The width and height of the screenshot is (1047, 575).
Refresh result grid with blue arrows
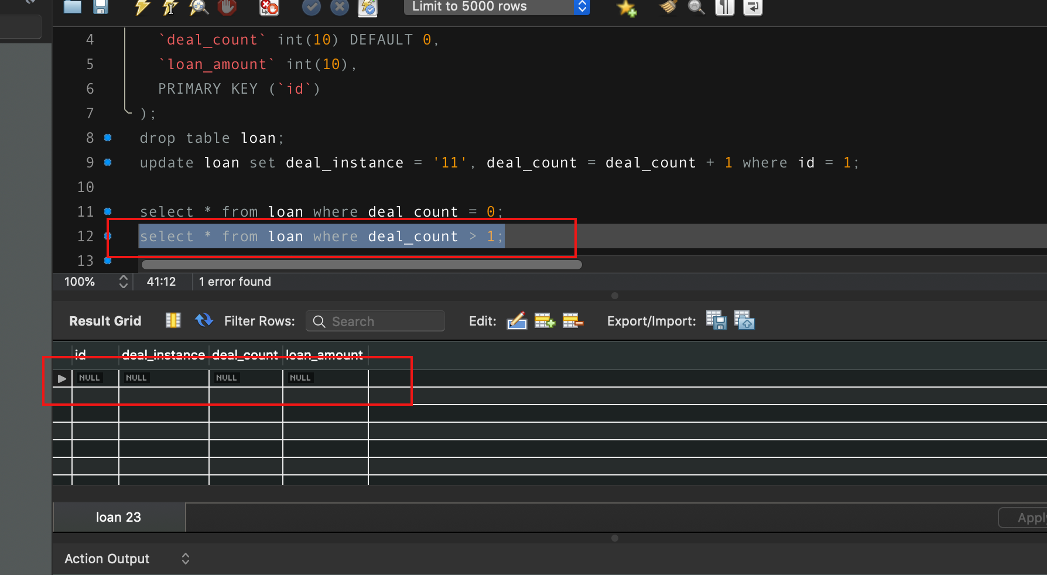(x=204, y=320)
